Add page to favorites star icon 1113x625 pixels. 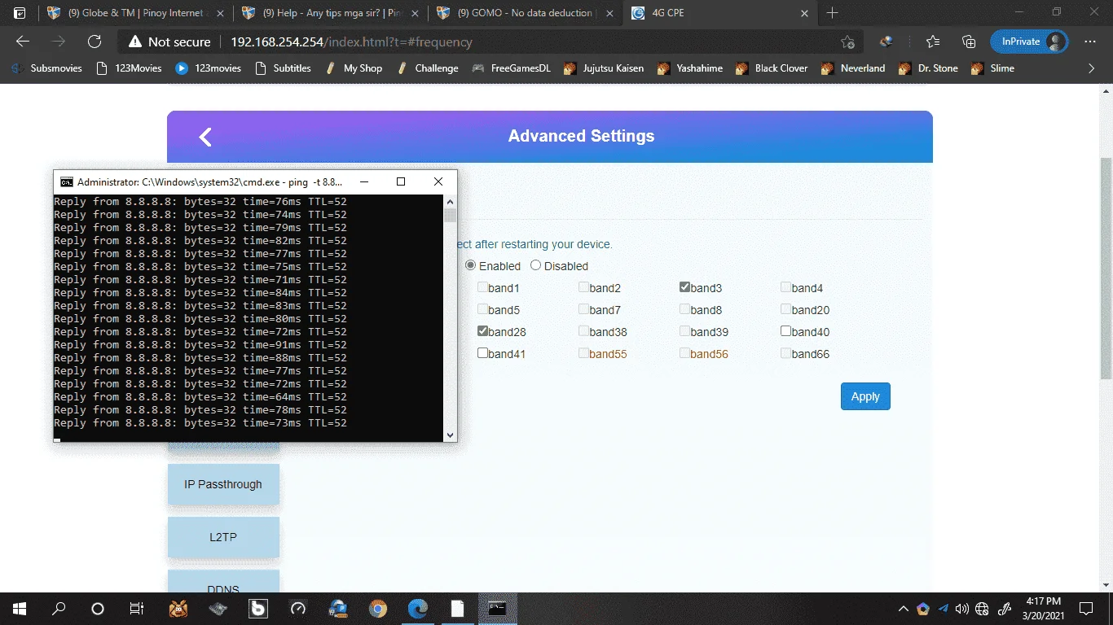[847, 42]
